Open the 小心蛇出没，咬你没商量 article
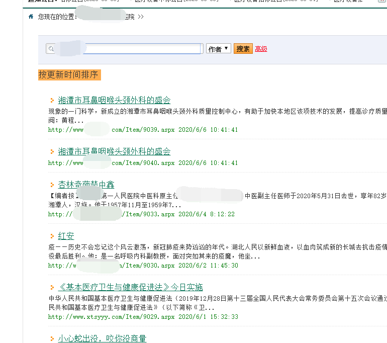The image size is (387, 343). (102, 338)
